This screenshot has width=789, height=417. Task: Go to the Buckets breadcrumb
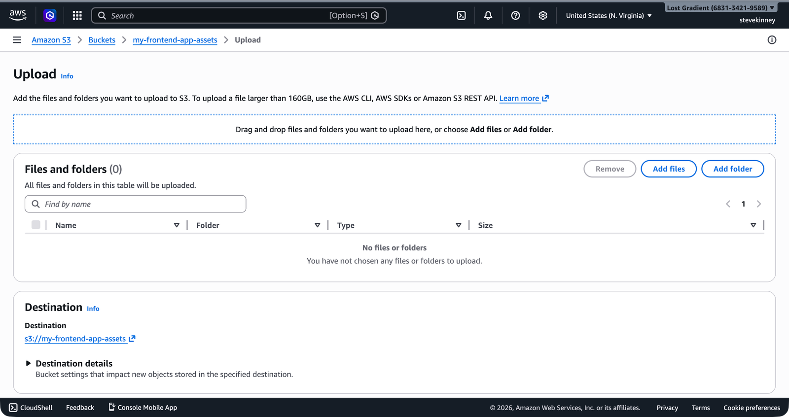pyautogui.click(x=102, y=40)
